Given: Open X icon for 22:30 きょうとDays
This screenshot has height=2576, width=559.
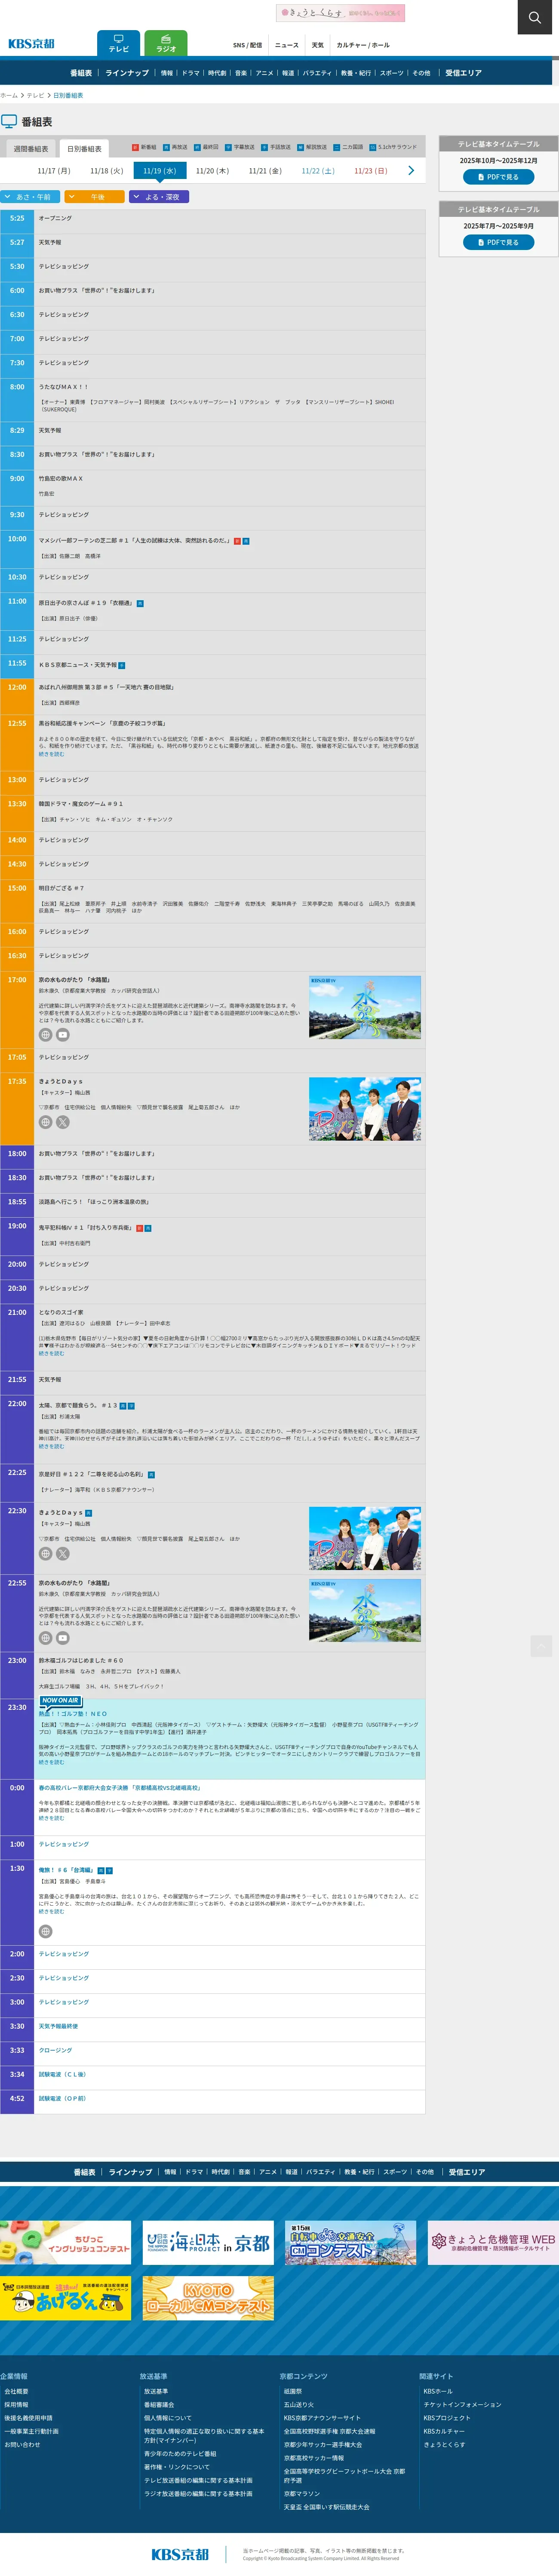Looking at the screenshot, I should click(63, 1553).
